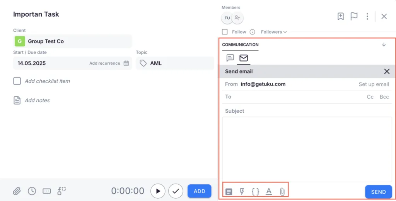Insert a variable with curly braces icon
This screenshot has width=396, height=201.
coord(255,192)
